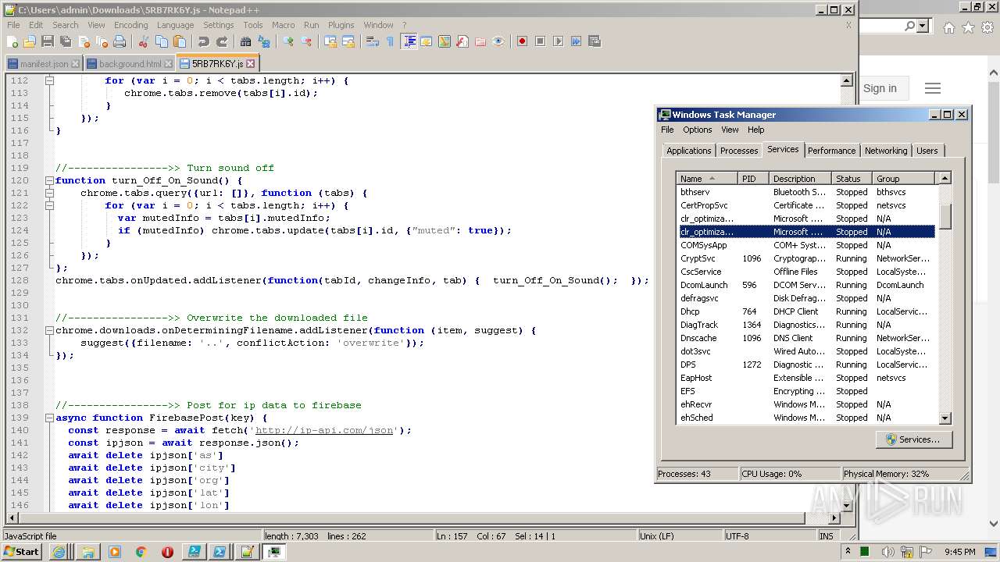Screen dimensions: 1000x562
Task: Click the services list vertical scrollbar thumb
Action: pyautogui.click(x=945, y=216)
